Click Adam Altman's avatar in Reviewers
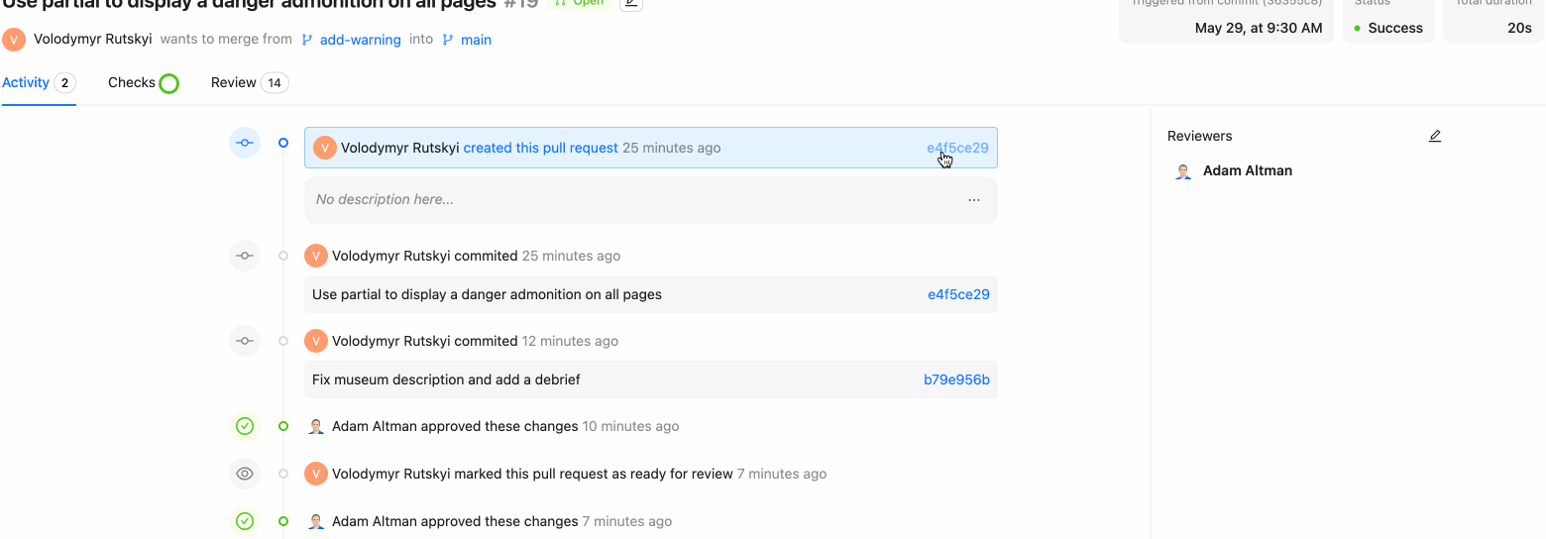The height and width of the screenshot is (539, 1546). [x=1183, y=171]
